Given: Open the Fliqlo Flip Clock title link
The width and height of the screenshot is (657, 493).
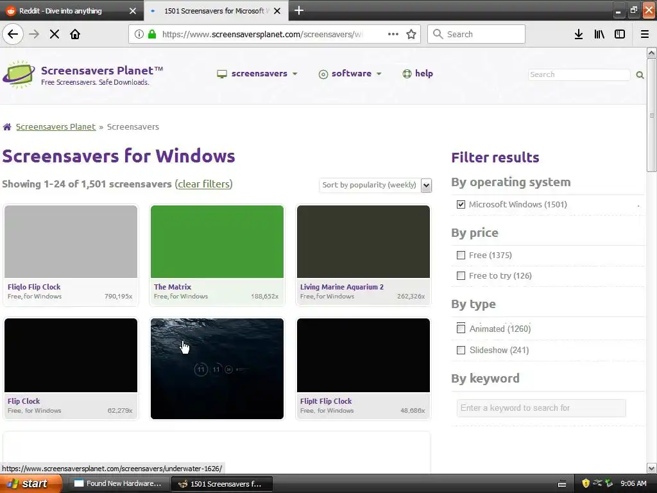Looking at the screenshot, I should point(34,287).
